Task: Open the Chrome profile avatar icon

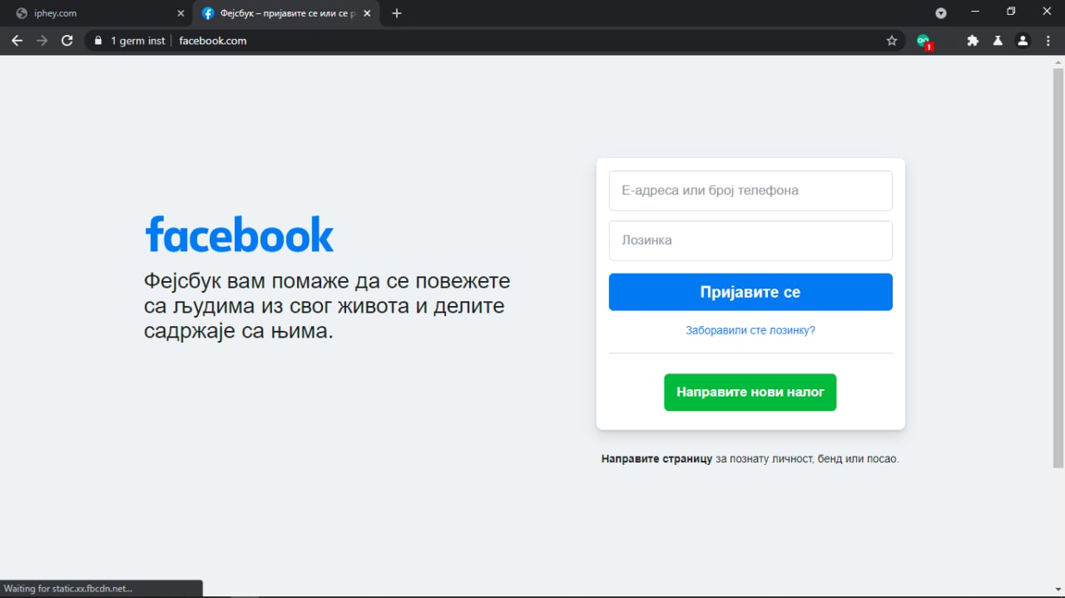Action: [1023, 41]
